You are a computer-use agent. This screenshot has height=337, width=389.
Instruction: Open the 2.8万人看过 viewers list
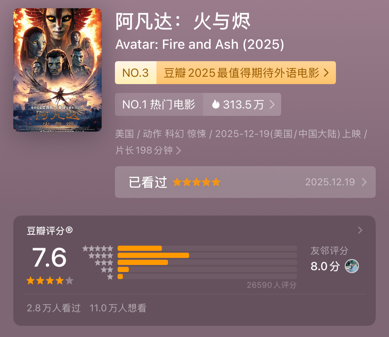54,308
